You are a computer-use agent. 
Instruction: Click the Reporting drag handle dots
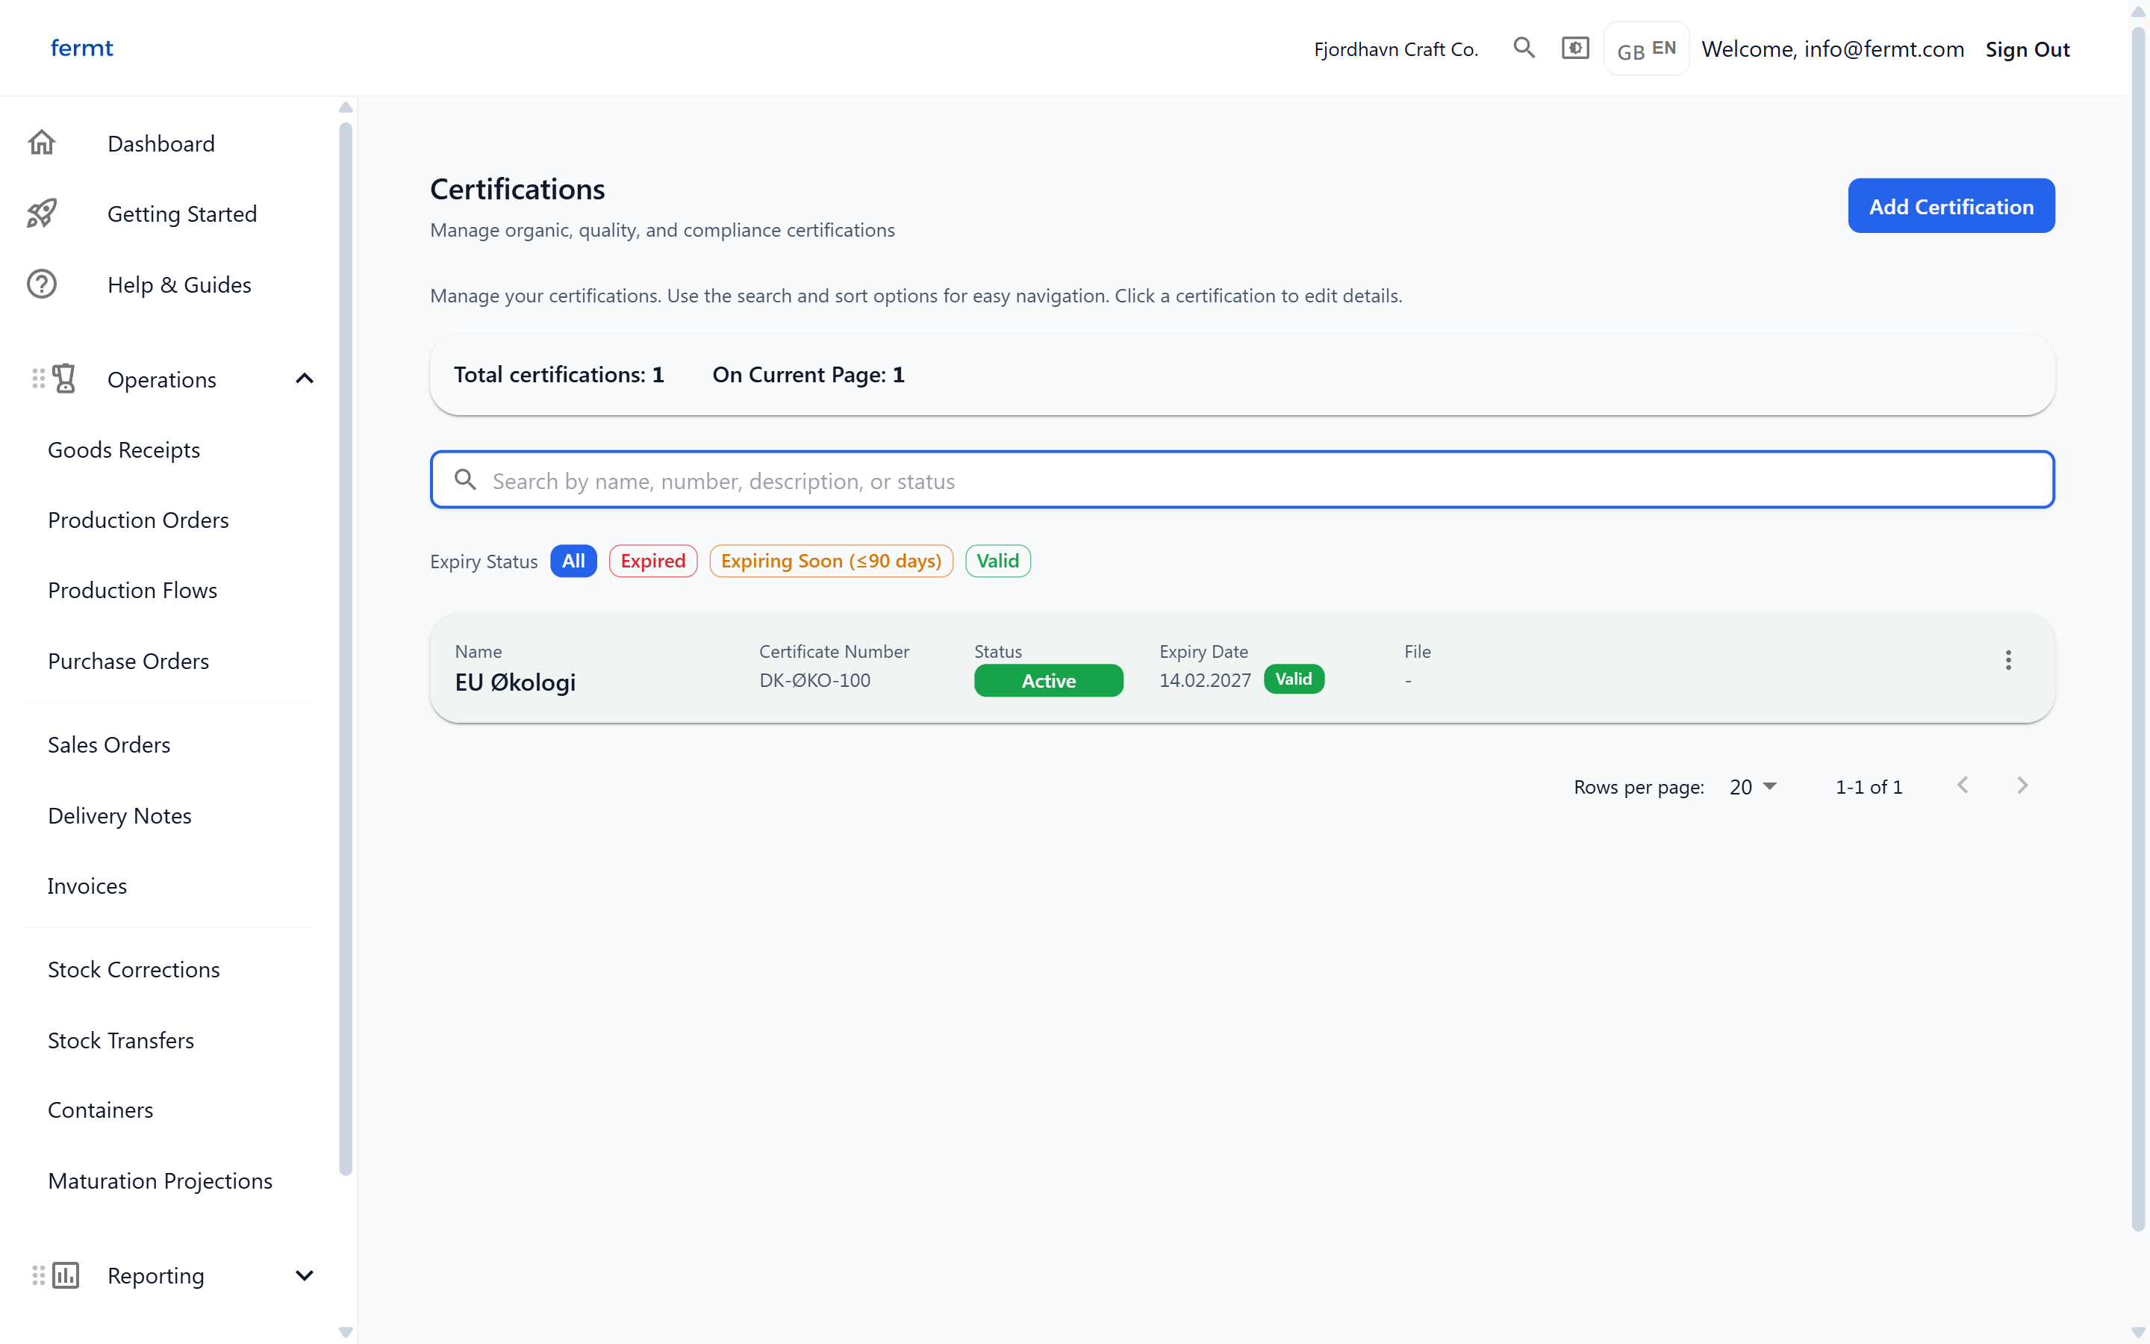(38, 1275)
